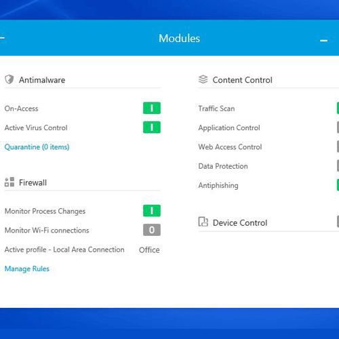Click the Active Virus Control label

point(36,127)
